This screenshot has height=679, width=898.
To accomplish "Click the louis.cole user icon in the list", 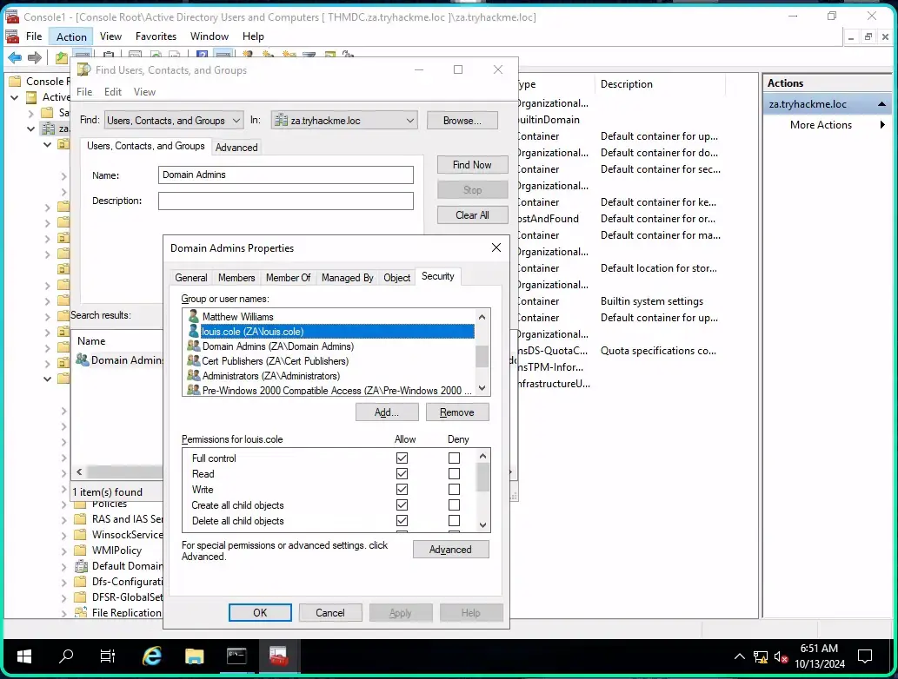I will (194, 331).
